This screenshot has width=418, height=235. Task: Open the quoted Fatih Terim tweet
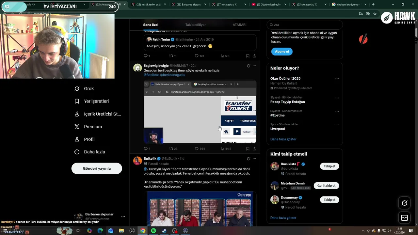coord(200,43)
